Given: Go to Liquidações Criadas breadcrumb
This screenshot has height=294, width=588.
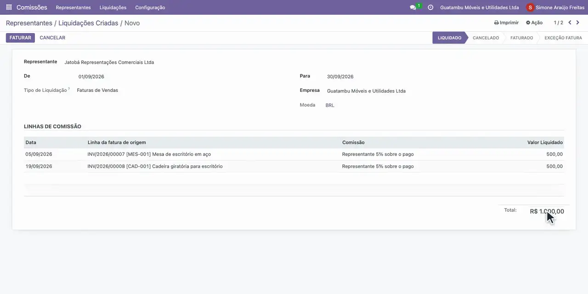Looking at the screenshot, I should [88, 23].
